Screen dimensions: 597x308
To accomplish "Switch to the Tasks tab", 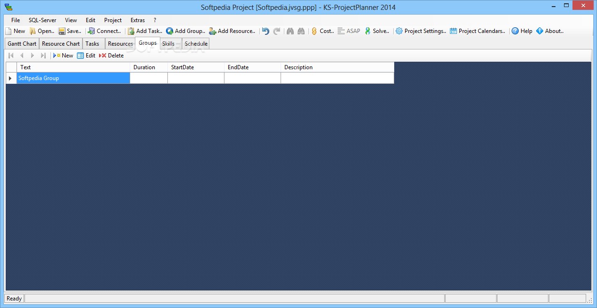I will pyautogui.click(x=92, y=44).
